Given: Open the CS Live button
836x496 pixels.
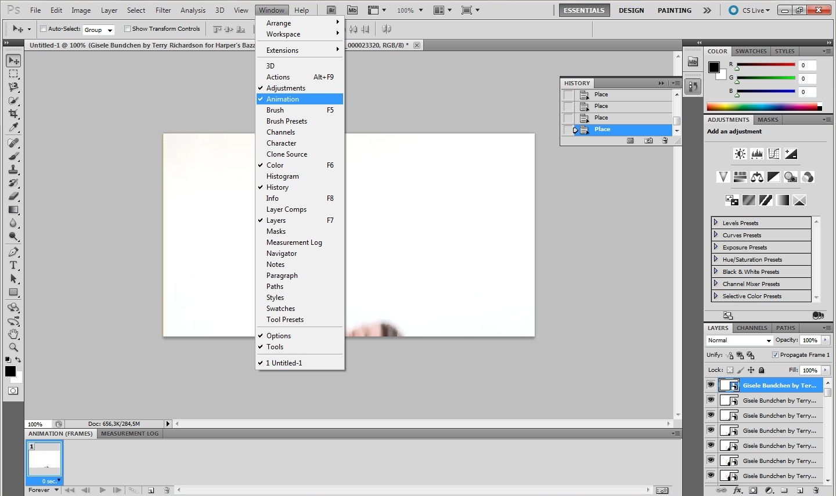Looking at the screenshot, I should (x=749, y=10).
